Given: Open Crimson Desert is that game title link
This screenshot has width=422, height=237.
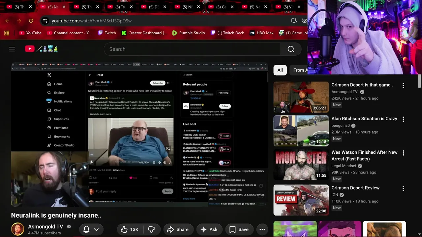Looking at the screenshot, I should [x=362, y=85].
